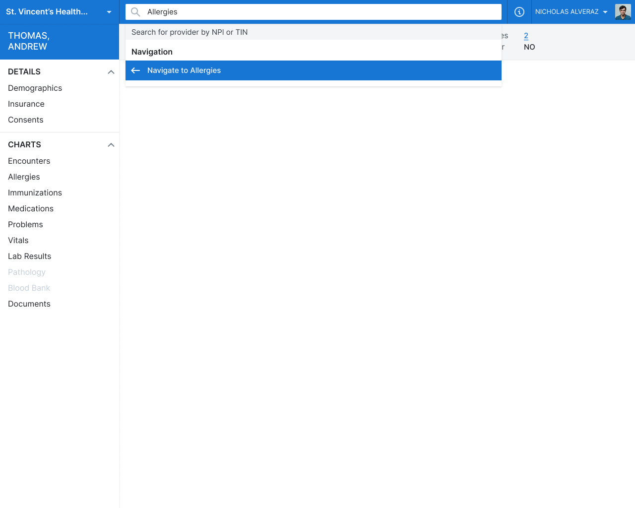Click the disabled Pathology item
This screenshot has width=635, height=508.
tap(27, 272)
